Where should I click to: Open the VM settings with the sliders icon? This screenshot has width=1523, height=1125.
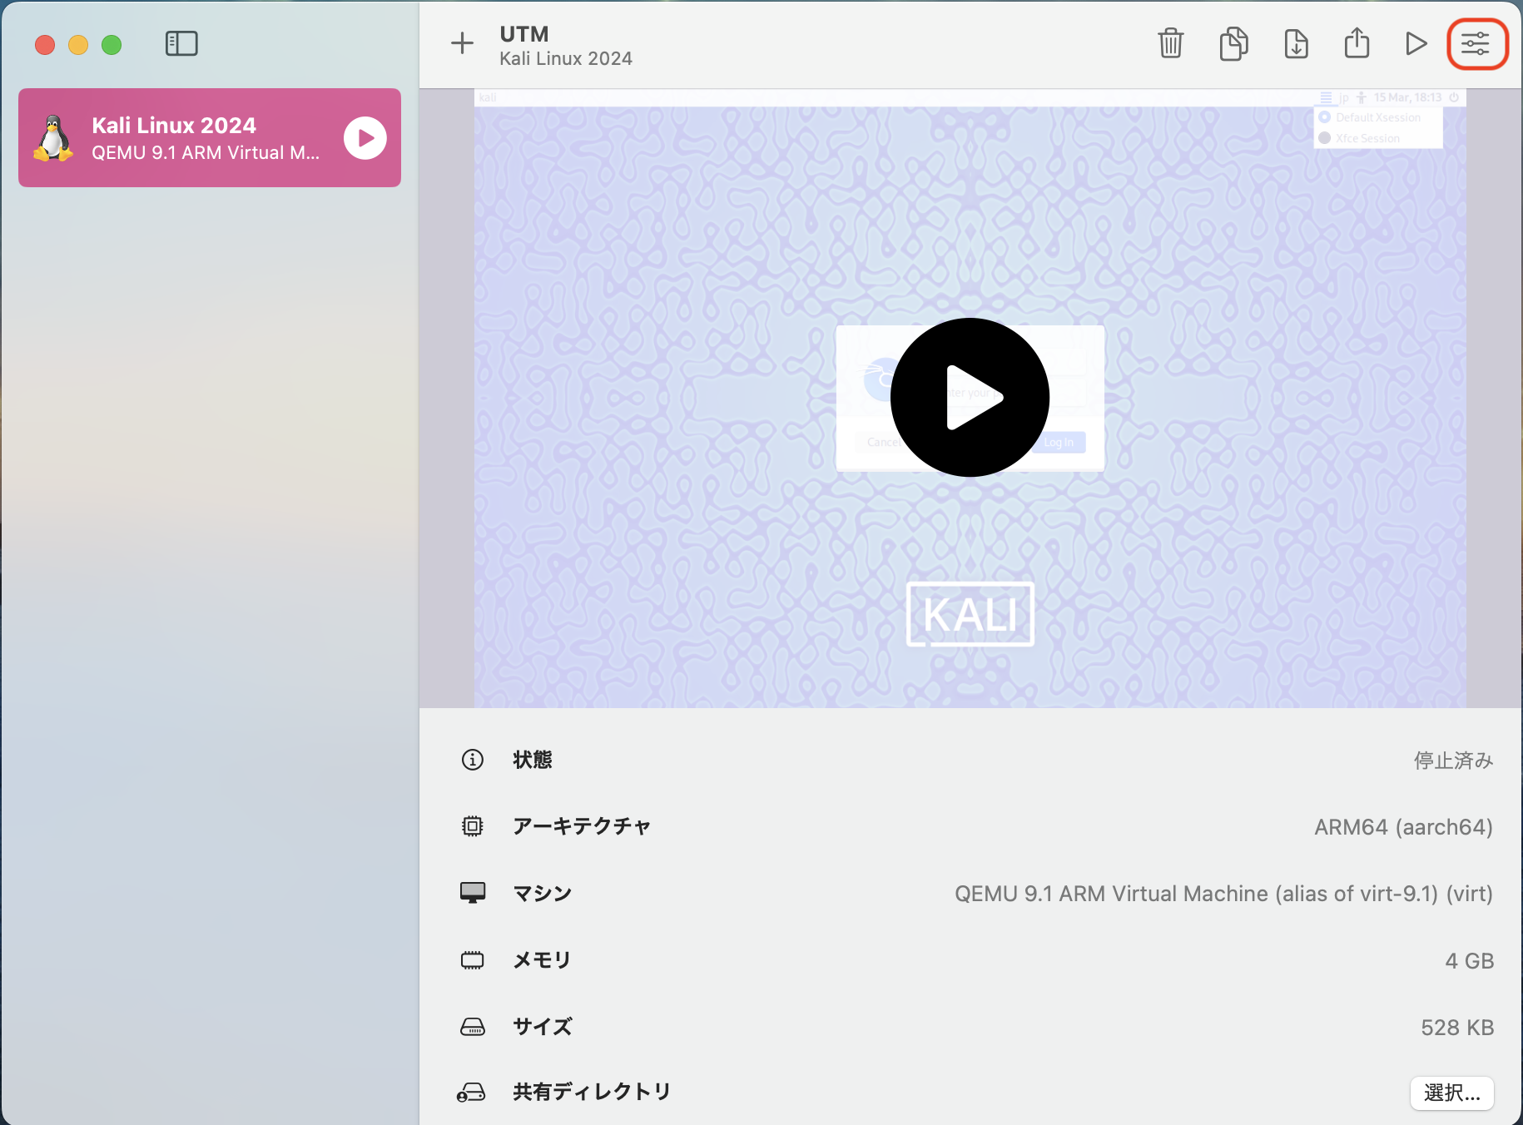click(1477, 44)
